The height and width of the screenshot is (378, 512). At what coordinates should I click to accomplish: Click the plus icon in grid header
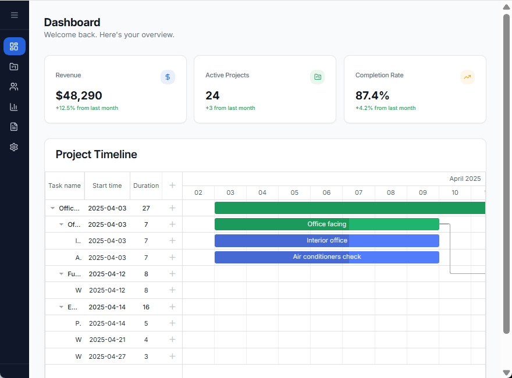click(x=172, y=186)
